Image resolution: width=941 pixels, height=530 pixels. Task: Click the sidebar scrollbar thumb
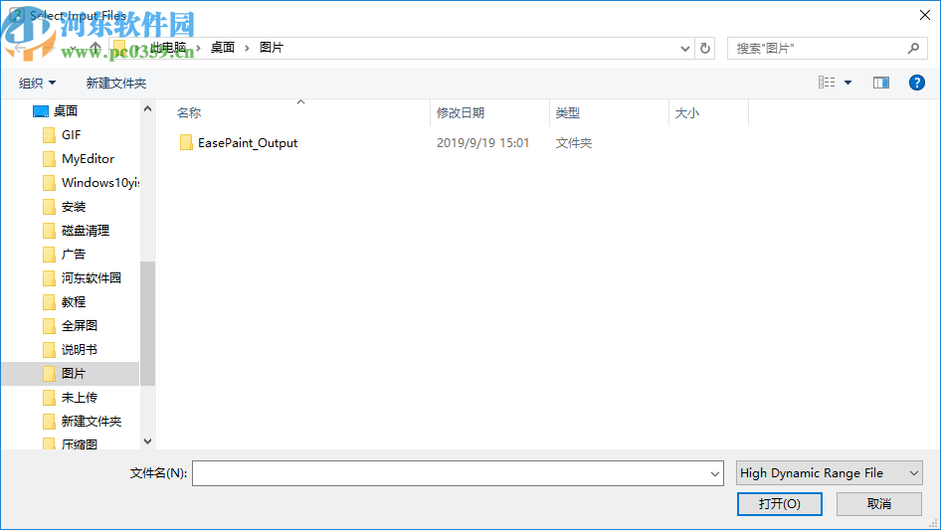click(147, 323)
